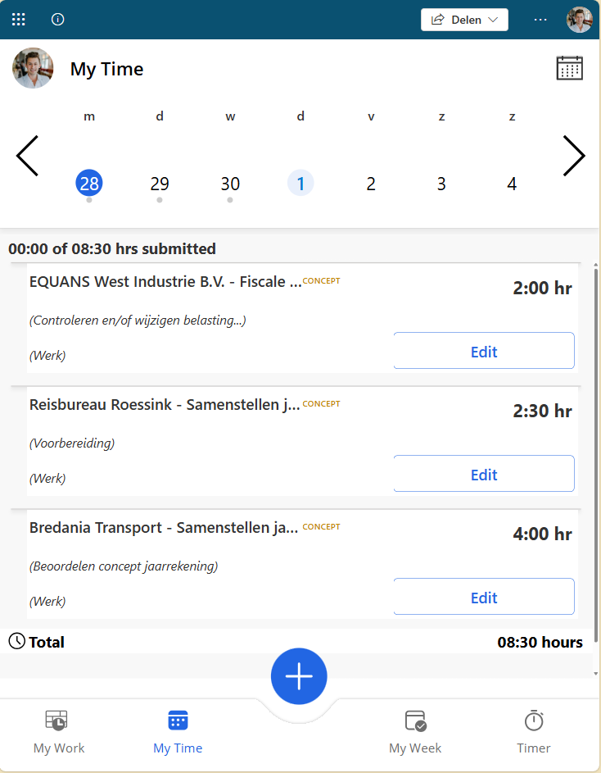This screenshot has width=601, height=773.
Task: Add a new time entry with plus button
Action: click(299, 676)
